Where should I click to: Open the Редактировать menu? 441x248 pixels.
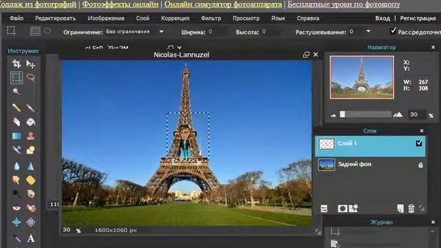(55, 19)
